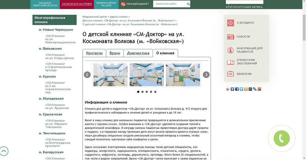The width and height of the screenshot is (306, 160).
Task: Select the second carousel dot
Action: pos(143,92)
